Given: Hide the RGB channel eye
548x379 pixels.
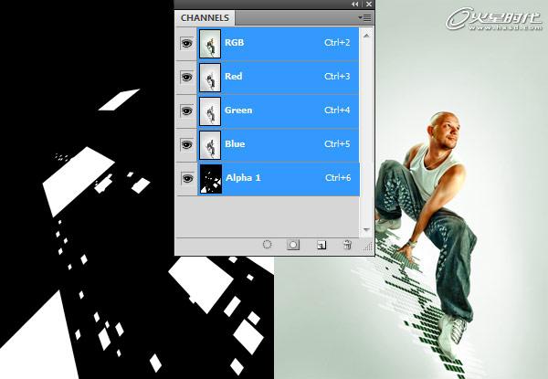Looking at the screenshot, I should point(186,43).
